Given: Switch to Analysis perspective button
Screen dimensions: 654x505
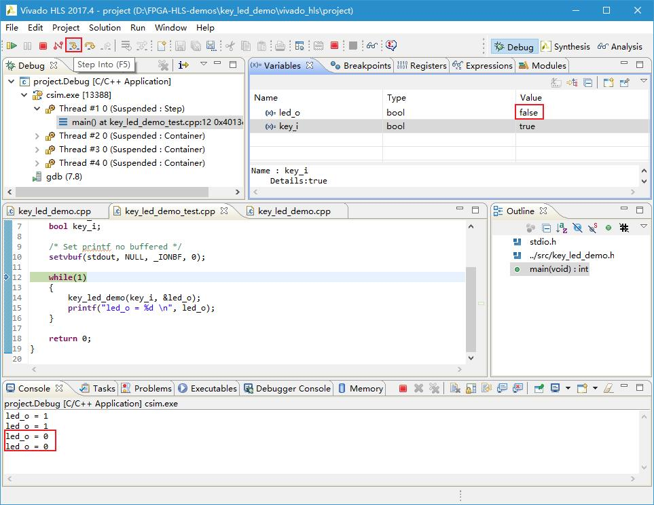Looking at the screenshot, I should click(x=620, y=46).
